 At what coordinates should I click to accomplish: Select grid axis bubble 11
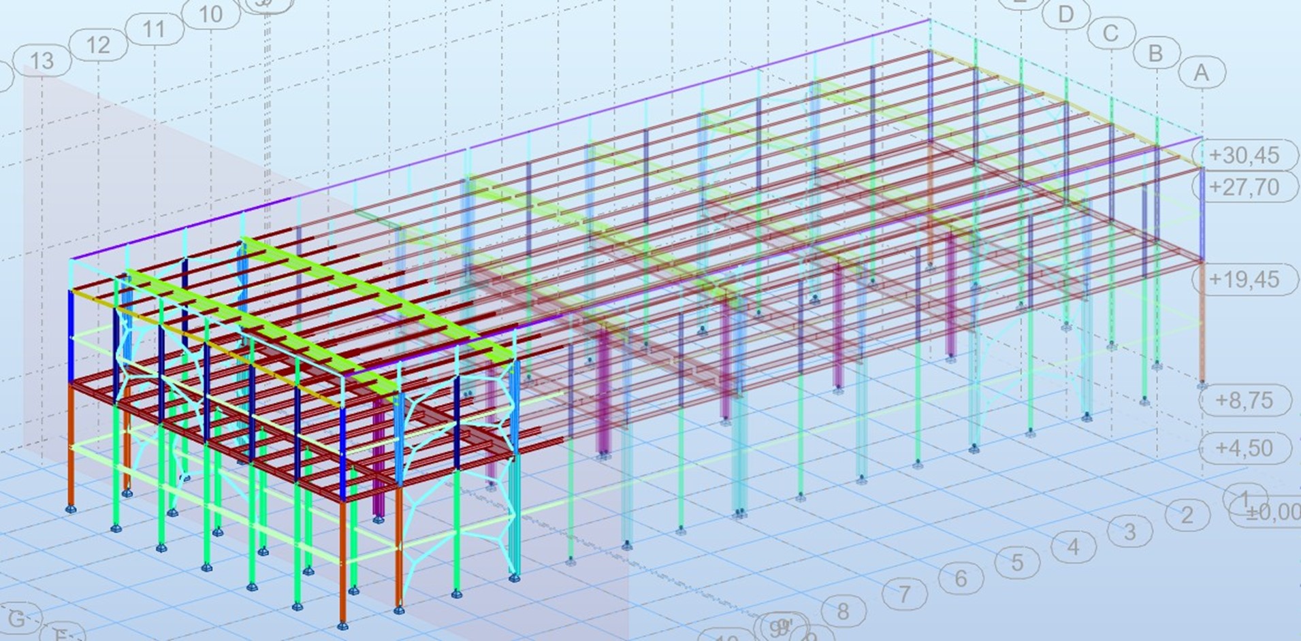[155, 29]
